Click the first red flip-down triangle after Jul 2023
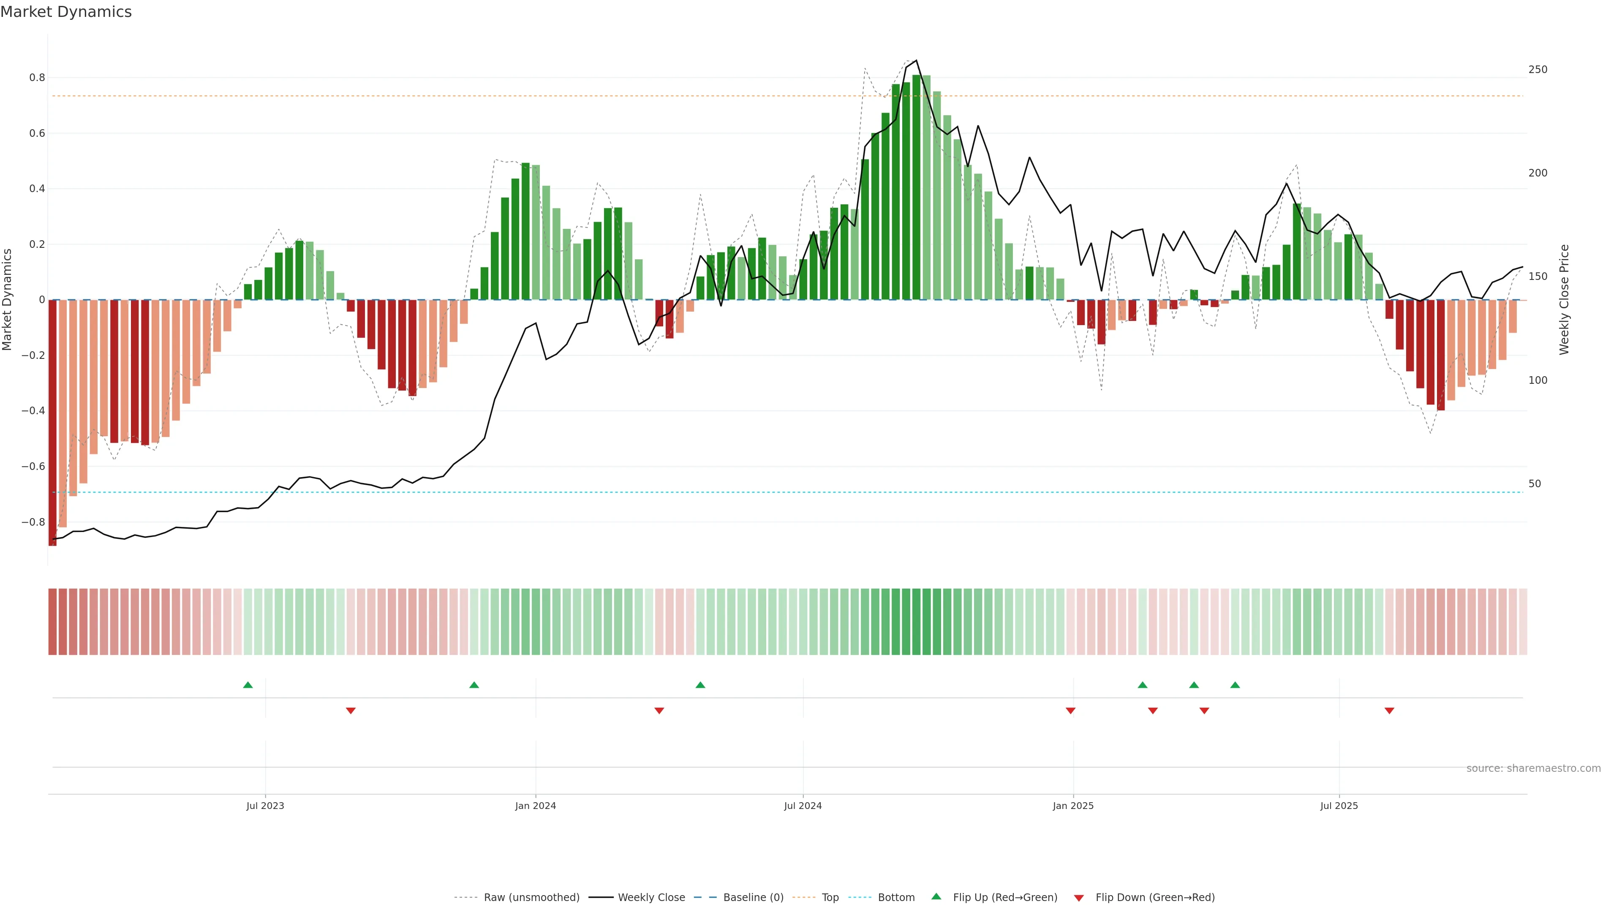 pos(351,711)
